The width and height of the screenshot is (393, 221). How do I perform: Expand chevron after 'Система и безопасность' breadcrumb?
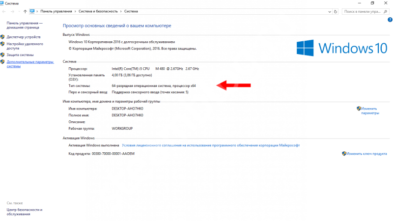(120, 11)
